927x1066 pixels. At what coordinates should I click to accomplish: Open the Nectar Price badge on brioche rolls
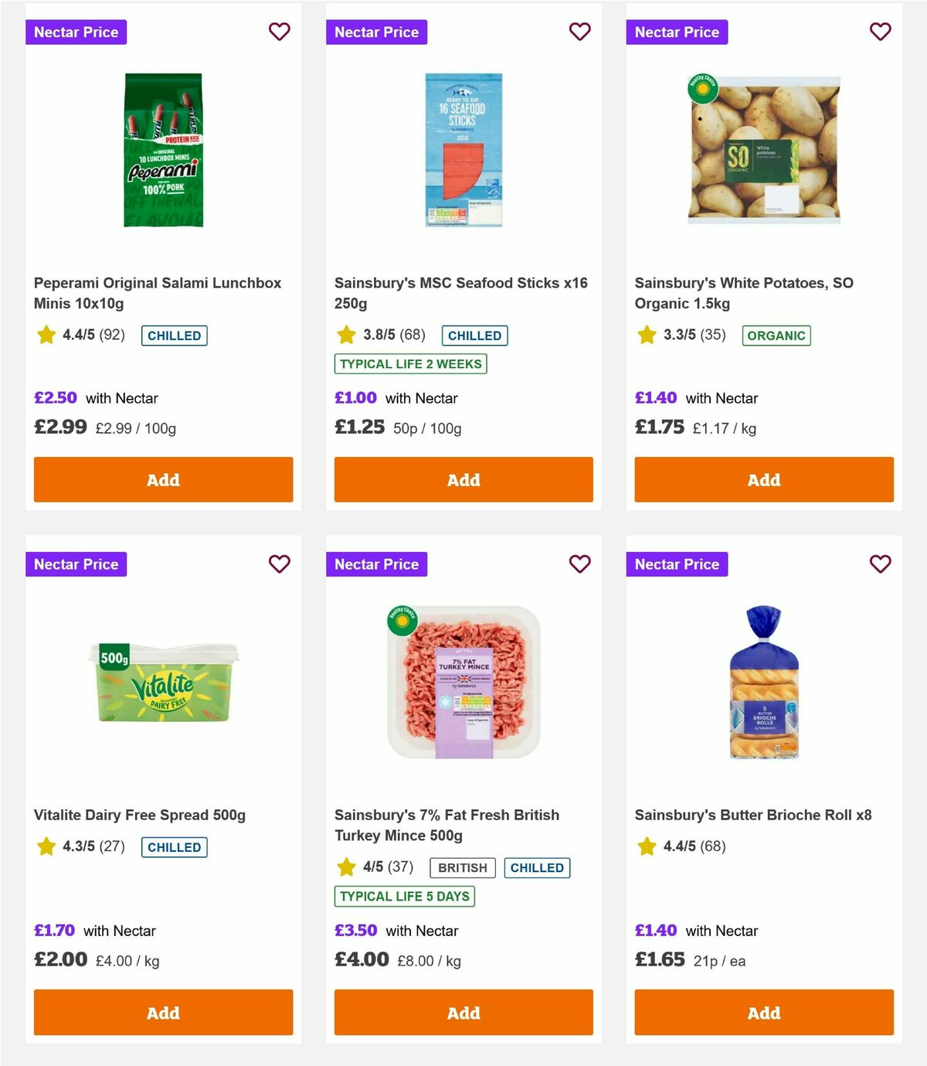tap(677, 564)
